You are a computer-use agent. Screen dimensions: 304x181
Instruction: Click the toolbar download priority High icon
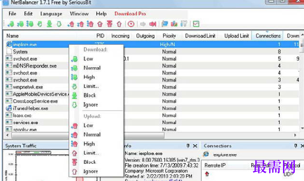click(x=30, y=24)
